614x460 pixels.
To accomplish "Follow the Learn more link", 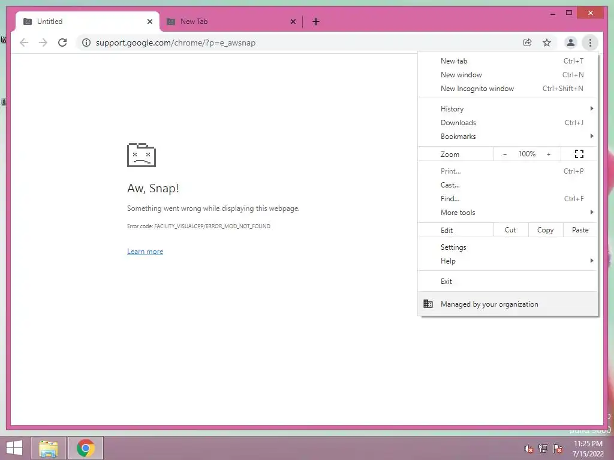I will pos(145,252).
